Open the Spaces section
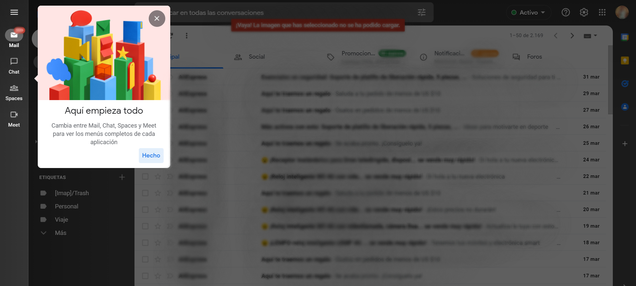 tap(14, 92)
